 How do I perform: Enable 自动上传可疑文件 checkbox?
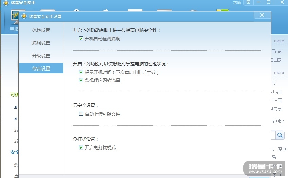point(81,114)
